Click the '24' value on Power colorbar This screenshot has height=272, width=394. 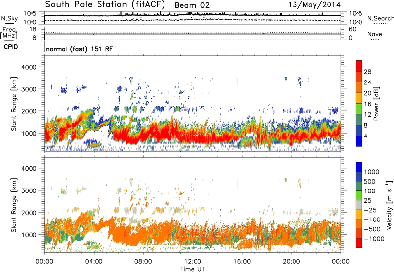pyautogui.click(x=367, y=82)
